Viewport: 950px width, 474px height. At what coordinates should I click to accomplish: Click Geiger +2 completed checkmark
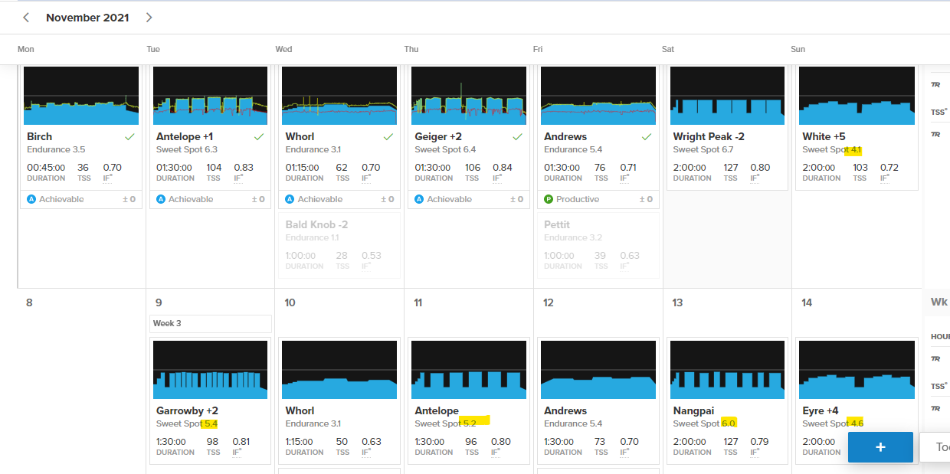coord(517,136)
